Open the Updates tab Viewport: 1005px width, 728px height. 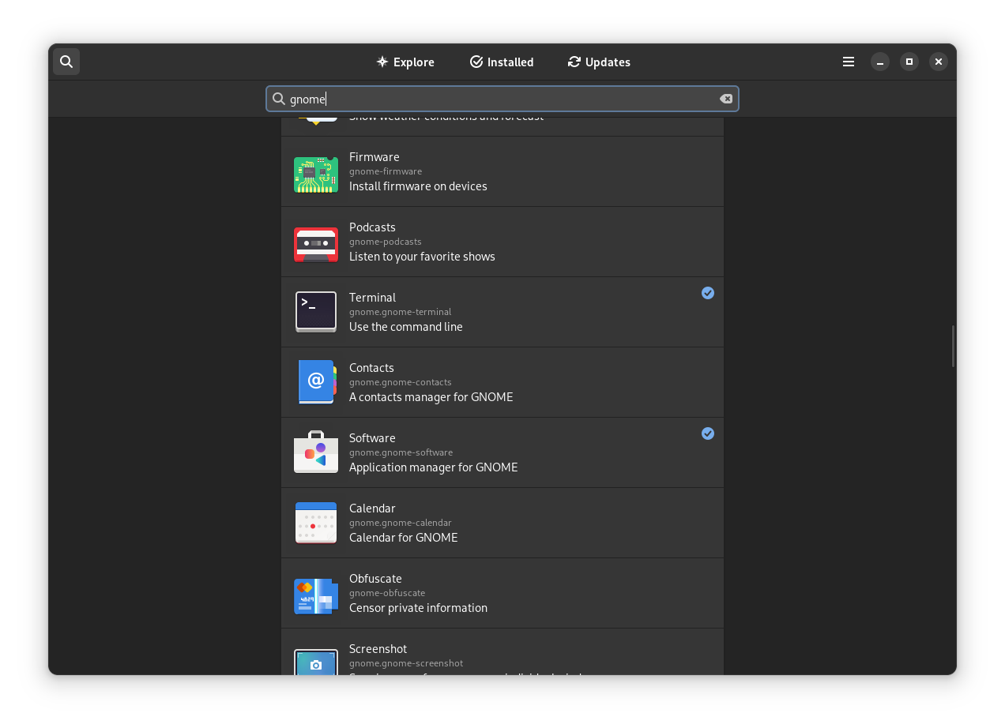[599, 62]
